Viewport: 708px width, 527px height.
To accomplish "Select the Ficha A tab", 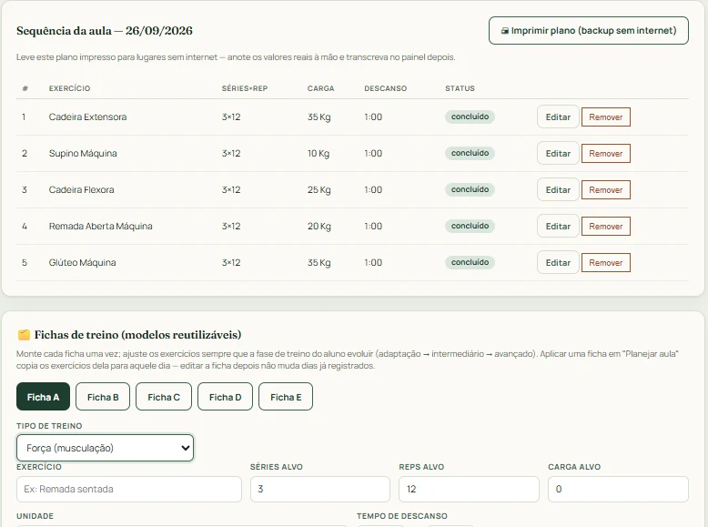I will [x=43, y=397].
